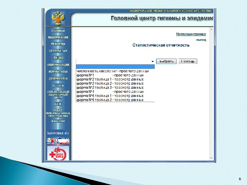Screen dimensions: 247x185
Task: Click the Мед Поиск banner
Action: [58, 141]
